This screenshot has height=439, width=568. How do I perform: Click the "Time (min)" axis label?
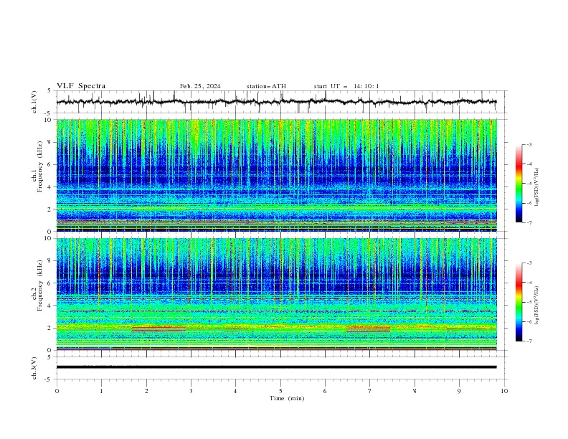coord(287,398)
